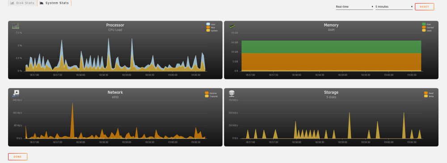Click the Disk Stats tab chart icon
The image size is (447, 163).
click(12, 3)
